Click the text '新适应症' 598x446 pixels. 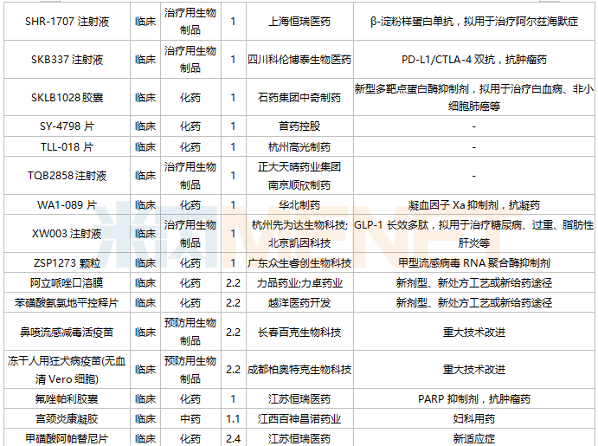click(474, 438)
